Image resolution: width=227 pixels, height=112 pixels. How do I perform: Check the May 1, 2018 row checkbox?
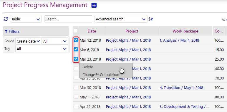coord(76,97)
